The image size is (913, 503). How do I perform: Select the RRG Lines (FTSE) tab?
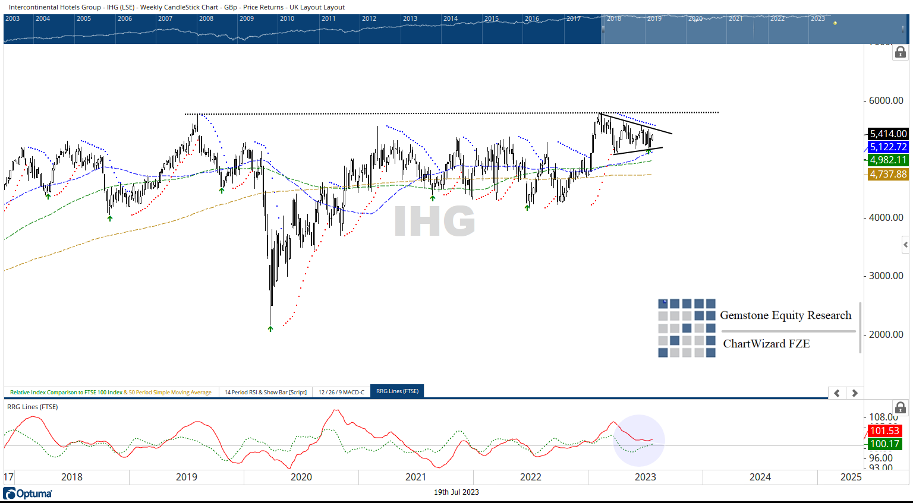tap(397, 391)
